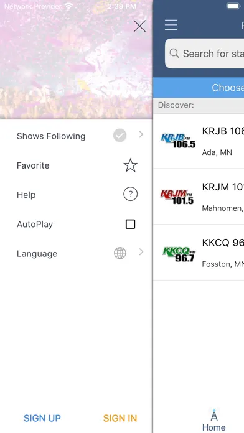The width and height of the screenshot is (244, 433).
Task: Click the Favorite star icon
Action: click(x=131, y=165)
